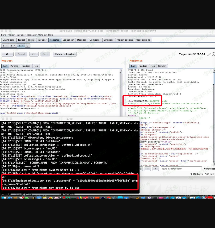Expand the forward history dropdown arrow
The width and height of the screenshot is (215, 228).
click(x=48, y=54)
